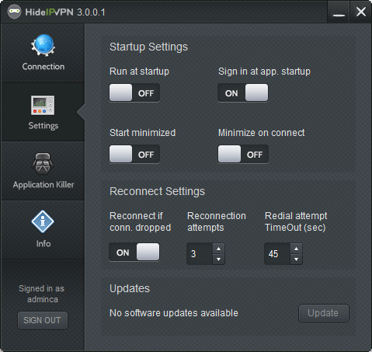Open the Connection tab label
Viewport: 372px width, 352px height.
coord(43,67)
